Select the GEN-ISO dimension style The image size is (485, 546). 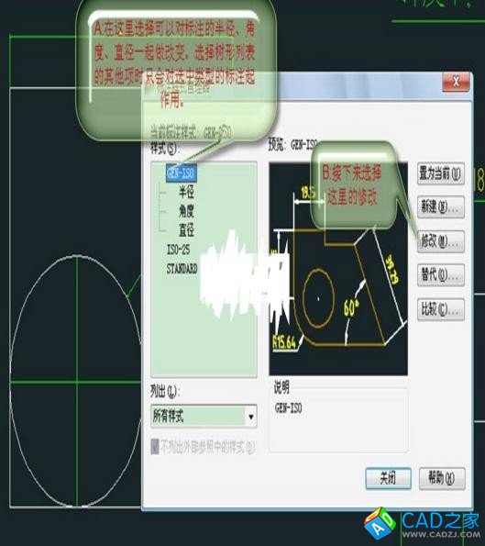182,173
